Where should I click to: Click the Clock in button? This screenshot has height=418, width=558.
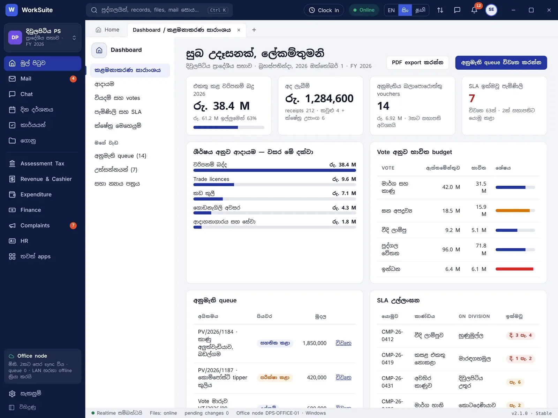[x=324, y=10]
